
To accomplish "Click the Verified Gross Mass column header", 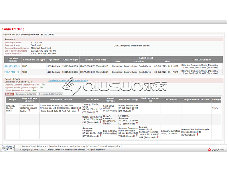I will click(95, 60).
